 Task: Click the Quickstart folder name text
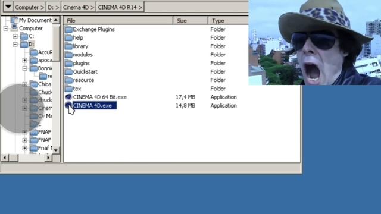click(x=85, y=72)
